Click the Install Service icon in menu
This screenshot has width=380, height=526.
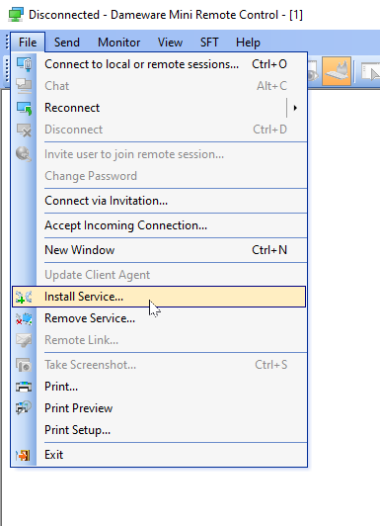pos(24,297)
